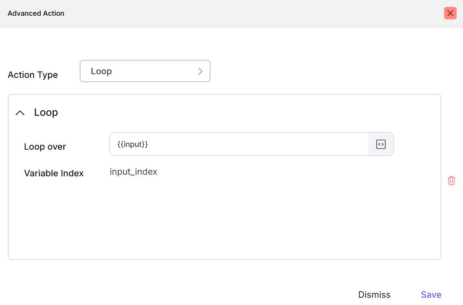This screenshot has height=305, width=463.
Task: Delete the Loop action using trash icon
Action: pyautogui.click(x=451, y=181)
